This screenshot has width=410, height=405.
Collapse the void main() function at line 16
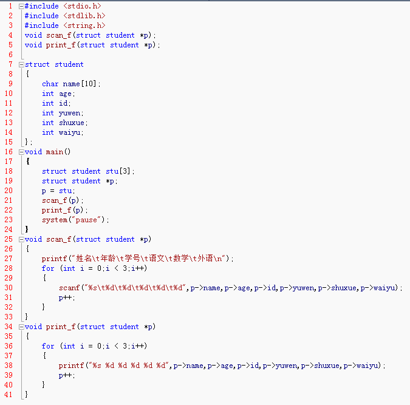tap(21, 152)
